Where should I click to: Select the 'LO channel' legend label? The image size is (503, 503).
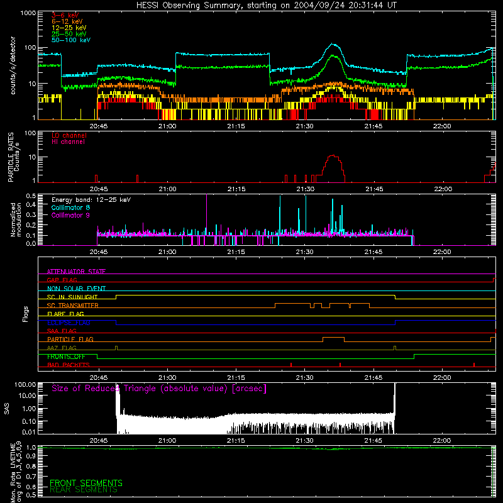tap(69, 135)
